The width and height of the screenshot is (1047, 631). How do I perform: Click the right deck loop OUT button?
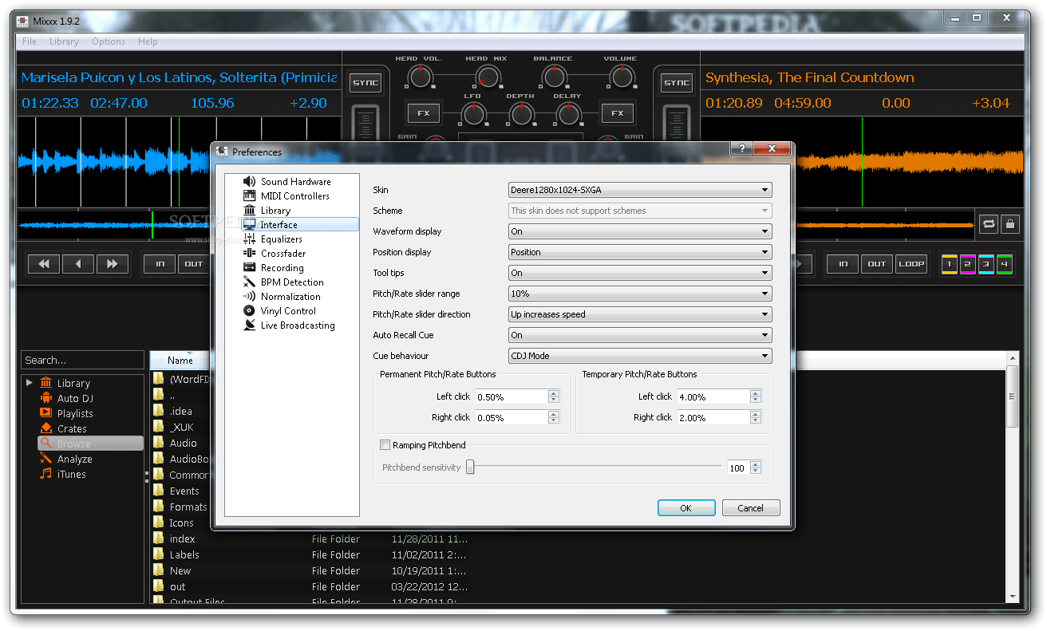[877, 264]
